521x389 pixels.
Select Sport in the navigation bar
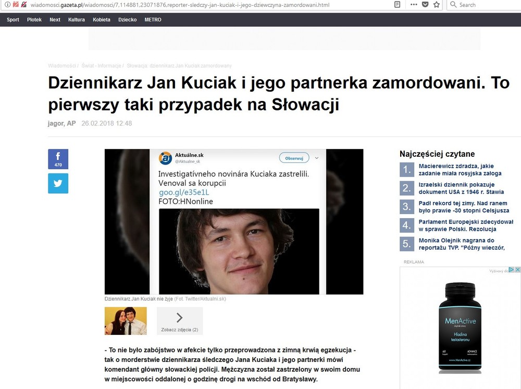click(13, 19)
